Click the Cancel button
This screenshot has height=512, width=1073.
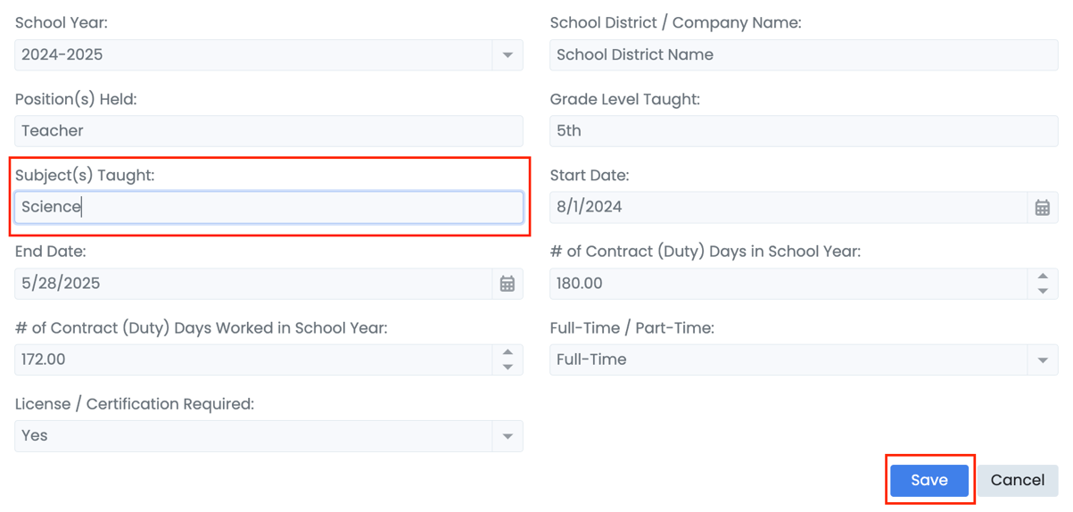tap(1017, 480)
